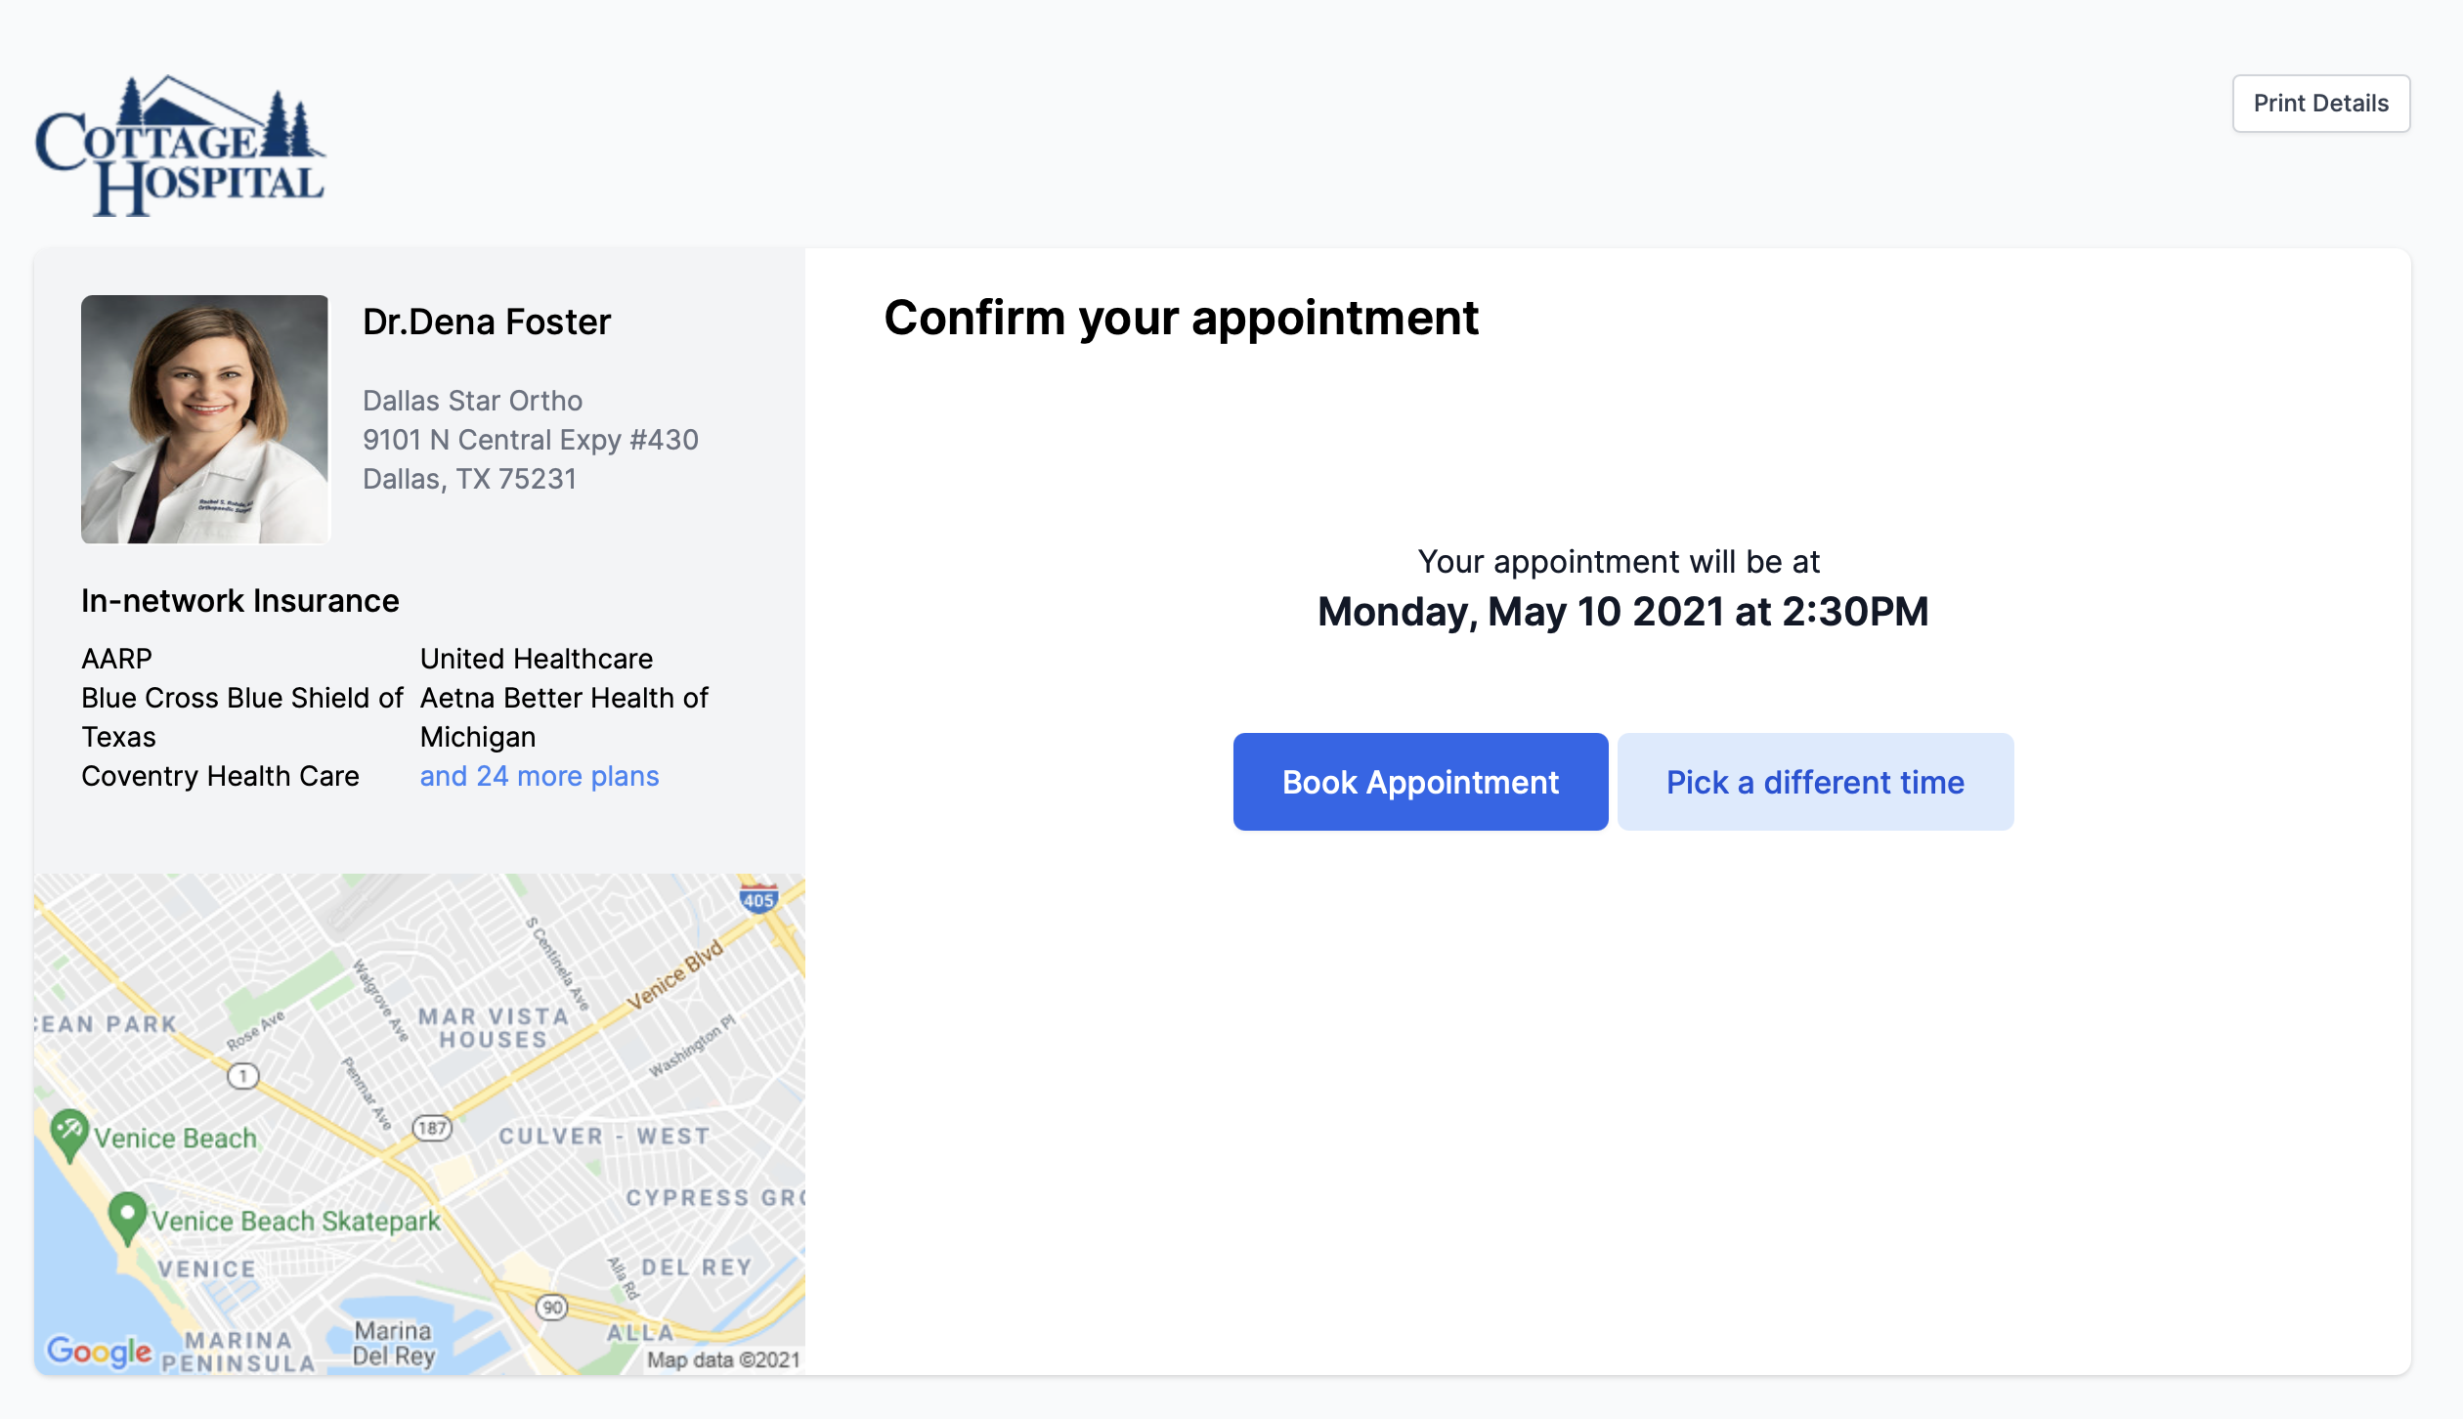Click the Mar Vista Houses map label
Viewport: 2463px width, 1419px height.
pyautogui.click(x=494, y=1028)
